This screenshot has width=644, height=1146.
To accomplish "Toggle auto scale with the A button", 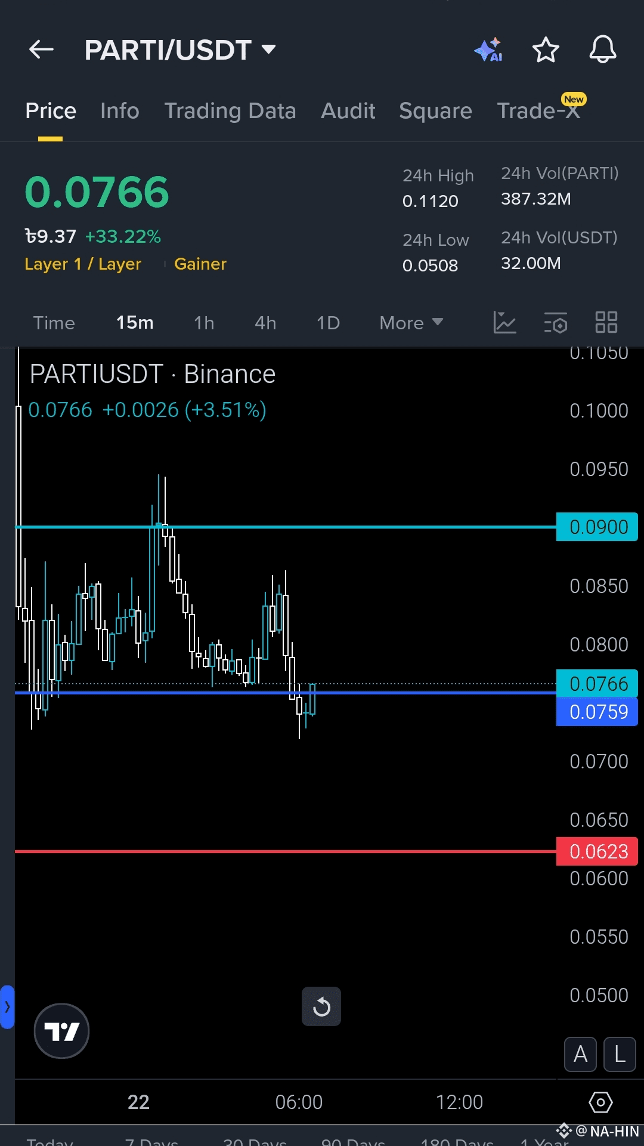I will point(580,1055).
